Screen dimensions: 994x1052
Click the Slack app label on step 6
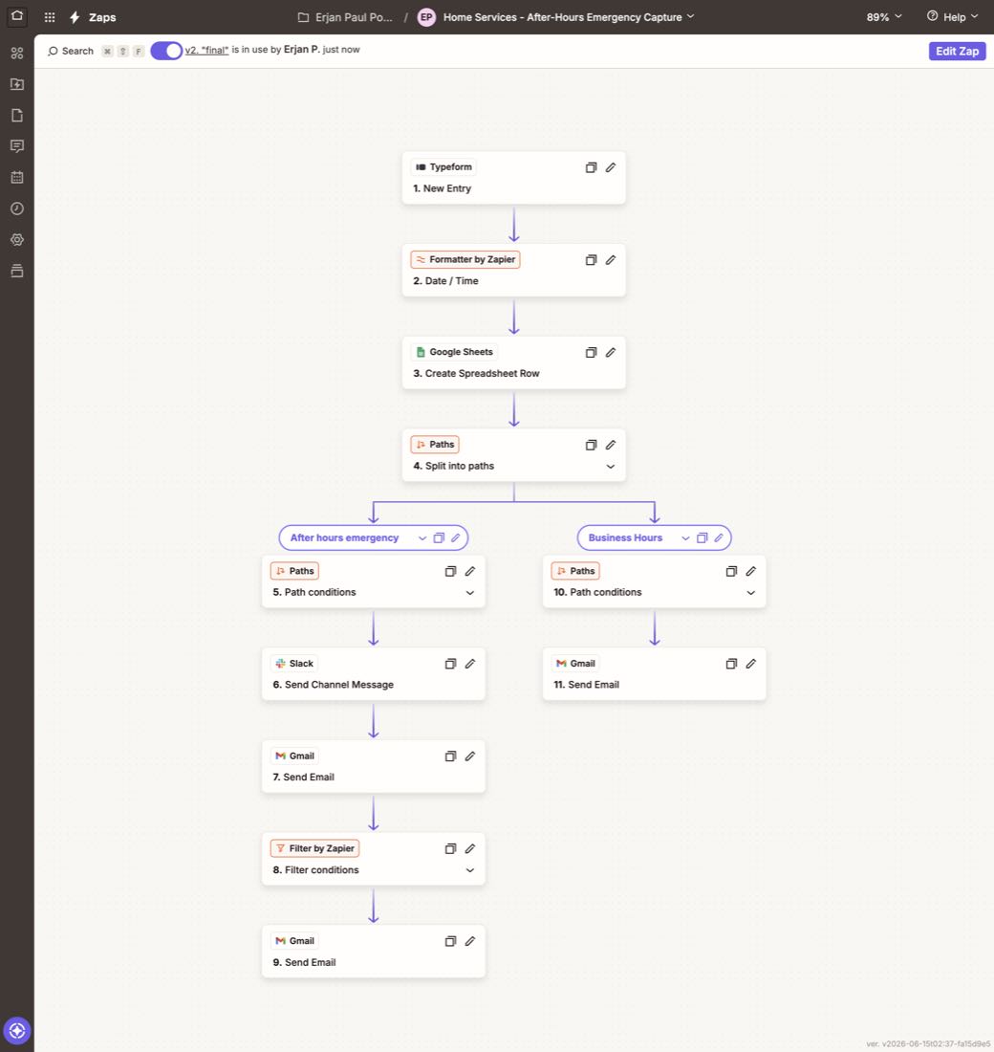[293, 664]
